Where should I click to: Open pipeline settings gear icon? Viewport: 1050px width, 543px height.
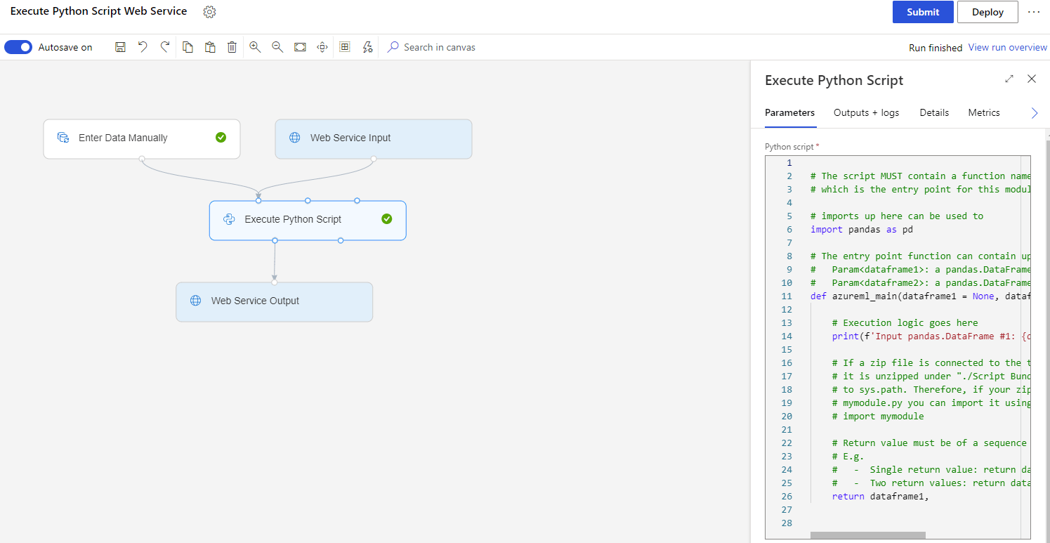(209, 12)
